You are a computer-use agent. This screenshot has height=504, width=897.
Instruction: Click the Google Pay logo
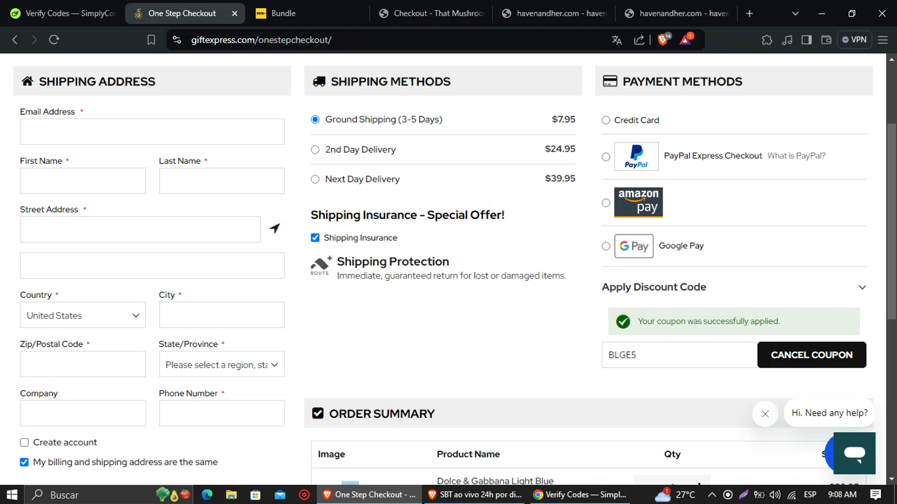(633, 246)
